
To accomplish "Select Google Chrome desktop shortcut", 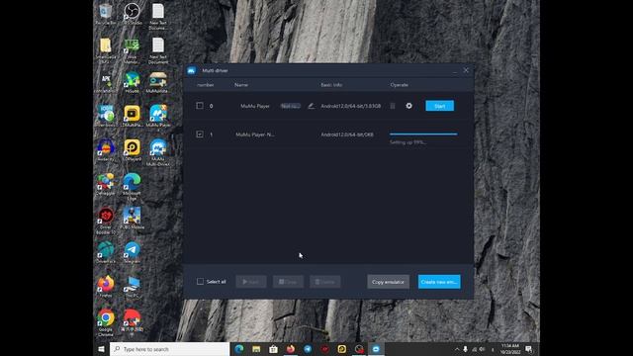I will pos(106,322).
